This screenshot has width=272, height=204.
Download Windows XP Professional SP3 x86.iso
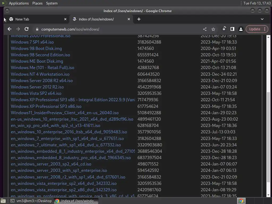coord(46,106)
